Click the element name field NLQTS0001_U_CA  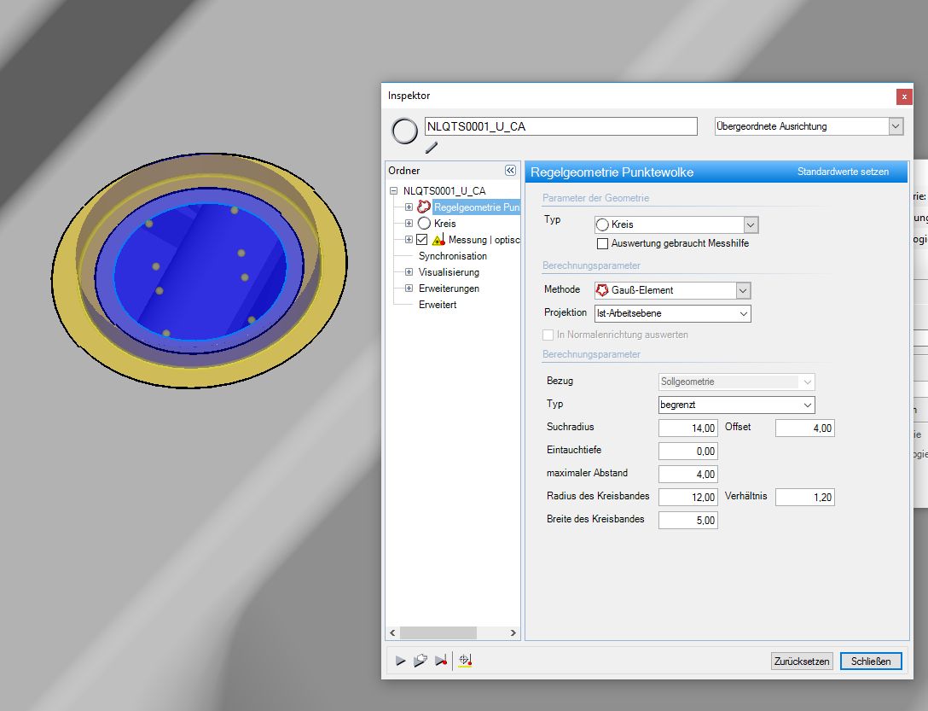pyautogui.click(x=561, y=126)
